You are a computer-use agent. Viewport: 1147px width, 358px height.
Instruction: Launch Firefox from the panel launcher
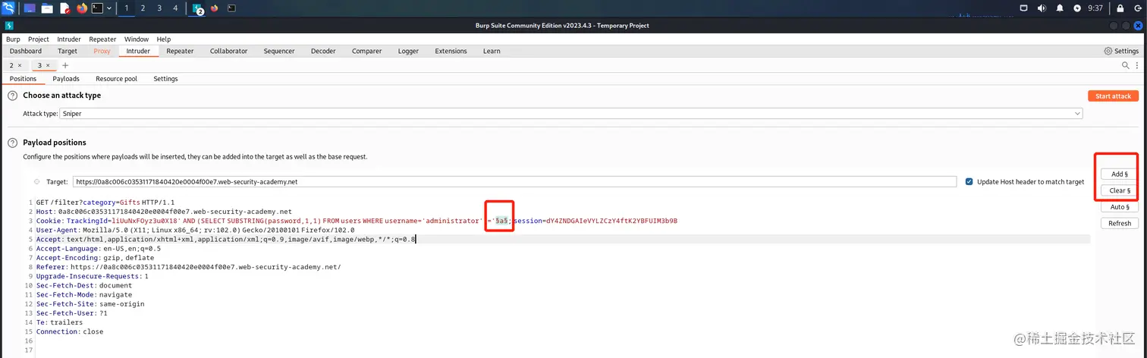(82, 8)
